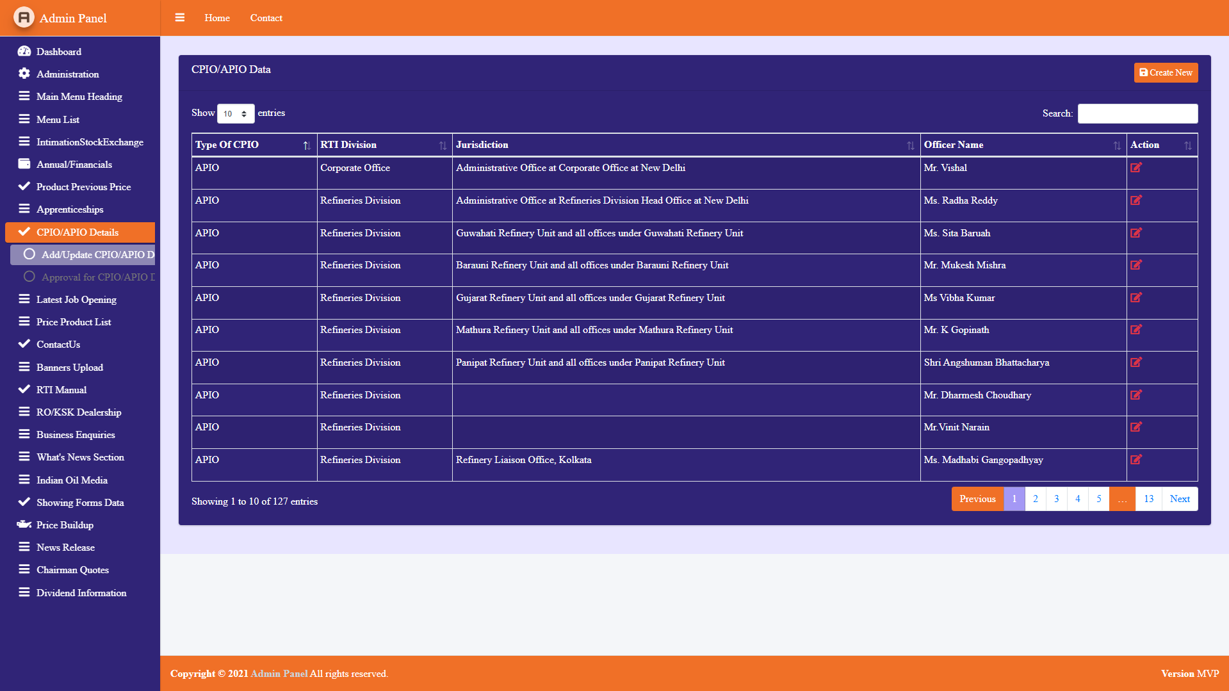Select the Price Buildup icon in sidebar
Screen dimensions: 1229x691
(24, 524)
